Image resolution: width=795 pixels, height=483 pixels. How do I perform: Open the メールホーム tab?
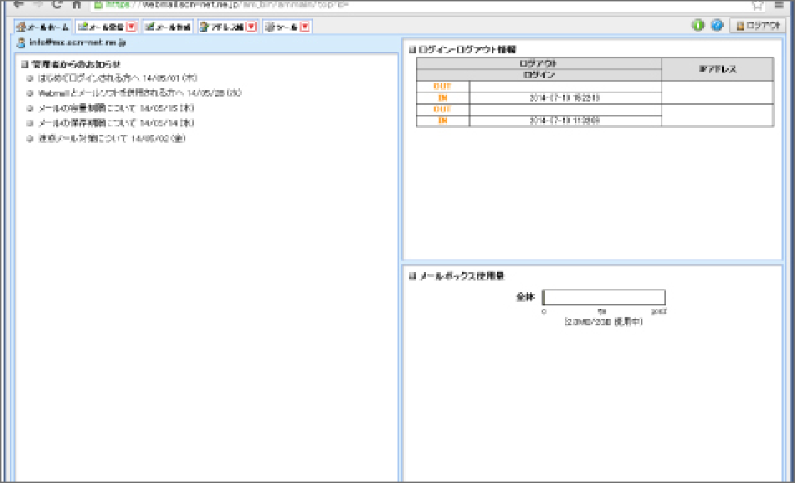click(43, 27)
